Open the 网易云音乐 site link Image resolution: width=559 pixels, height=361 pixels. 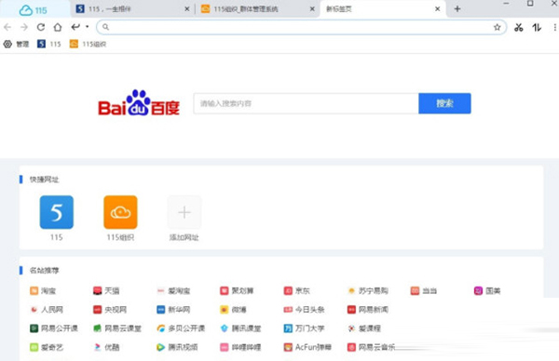point(371,347)
